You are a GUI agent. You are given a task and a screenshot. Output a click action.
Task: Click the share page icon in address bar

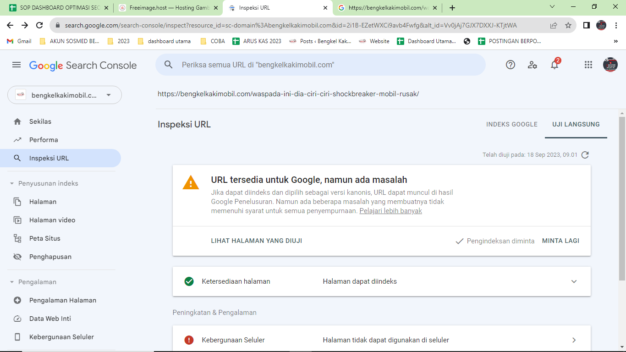pyautogui.click(x=554, y=25)
